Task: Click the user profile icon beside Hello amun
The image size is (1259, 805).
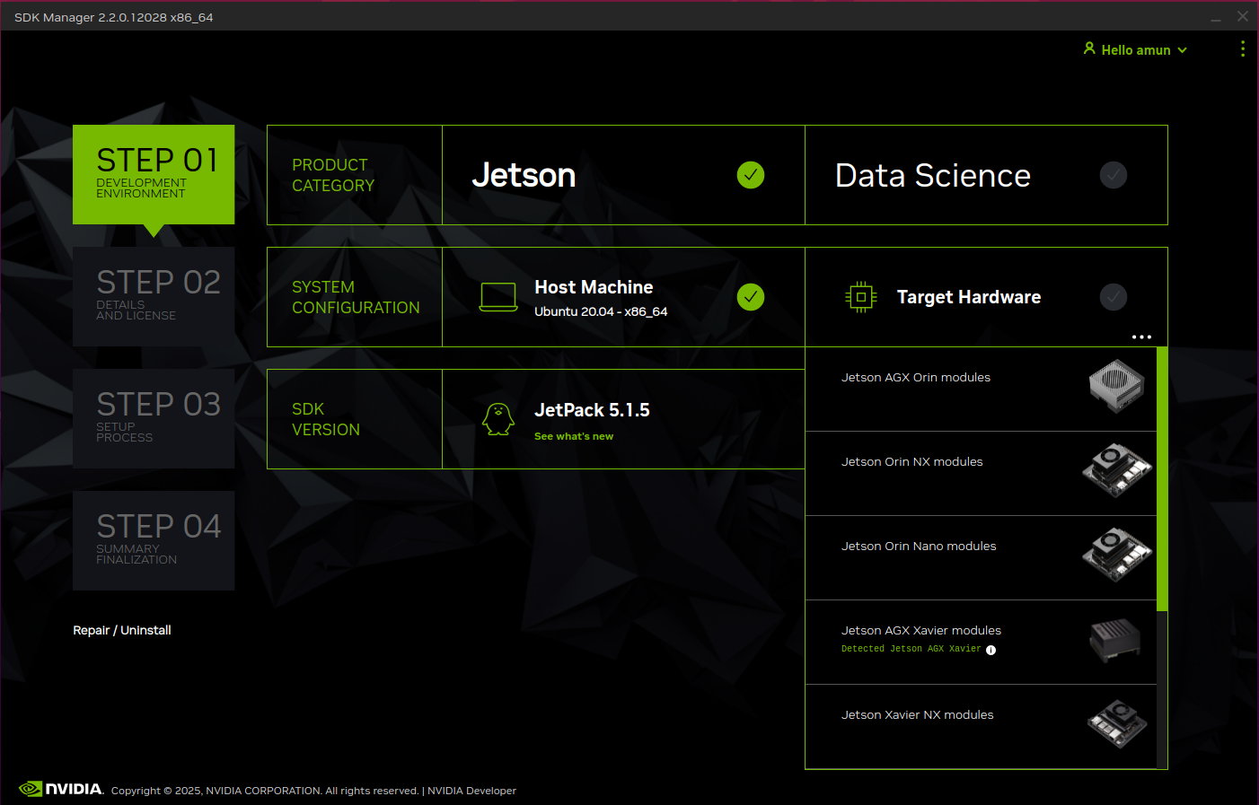Action: 1089,48
